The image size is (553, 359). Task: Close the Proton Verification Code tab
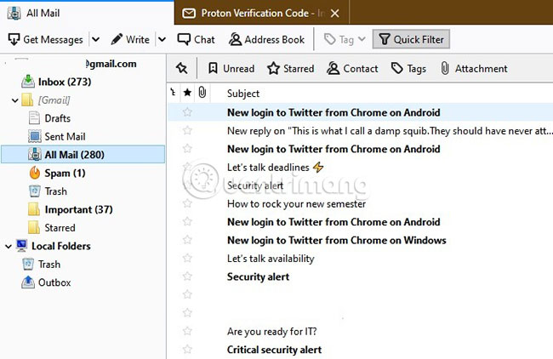pos(335,14)
